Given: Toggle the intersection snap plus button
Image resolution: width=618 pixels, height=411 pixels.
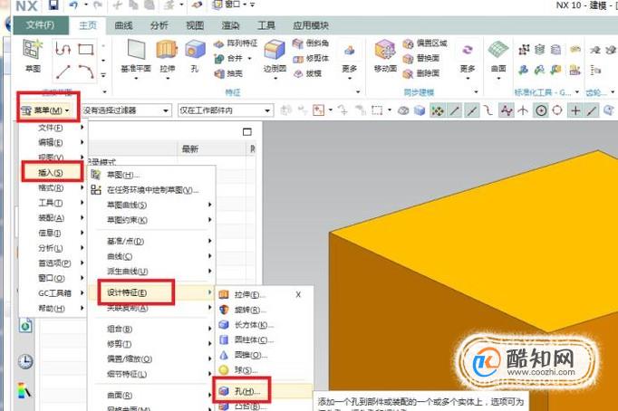Looking at the screenshot, I should click(575, 110).
